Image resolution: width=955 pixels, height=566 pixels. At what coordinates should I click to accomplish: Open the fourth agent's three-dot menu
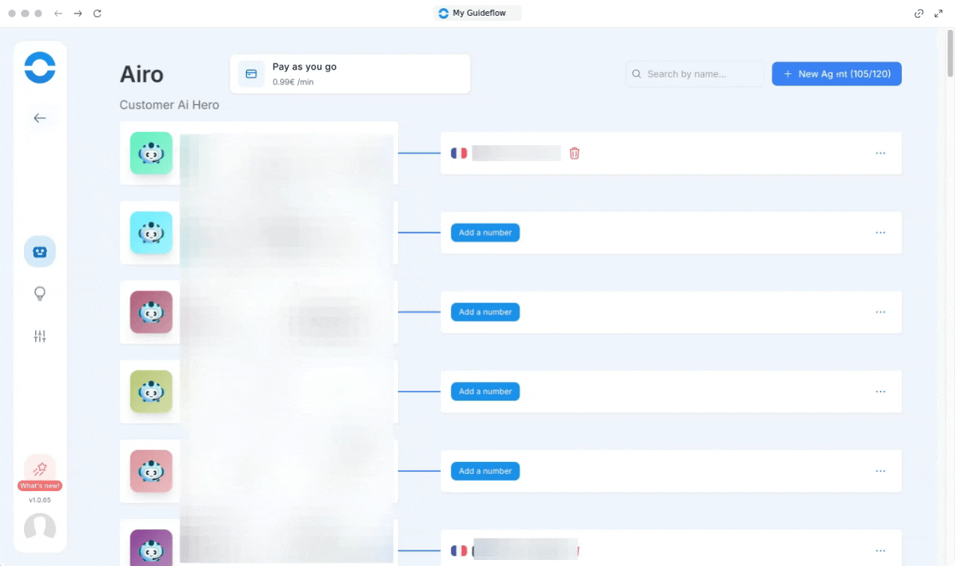click(x=880, y=392)
